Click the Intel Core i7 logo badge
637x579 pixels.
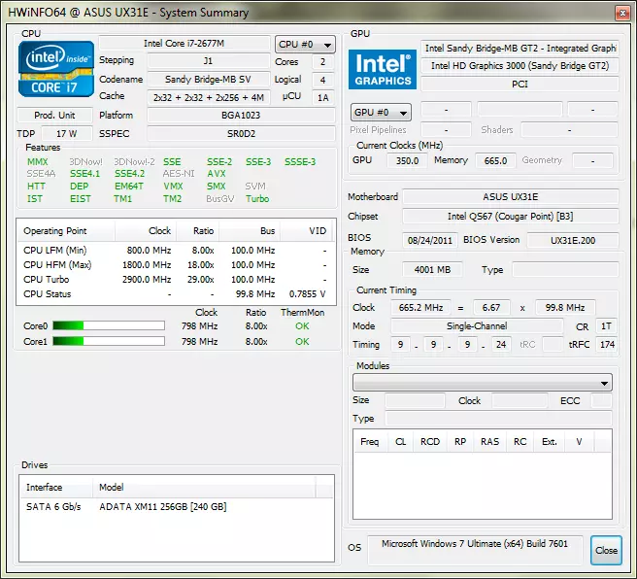coord(55,69)
